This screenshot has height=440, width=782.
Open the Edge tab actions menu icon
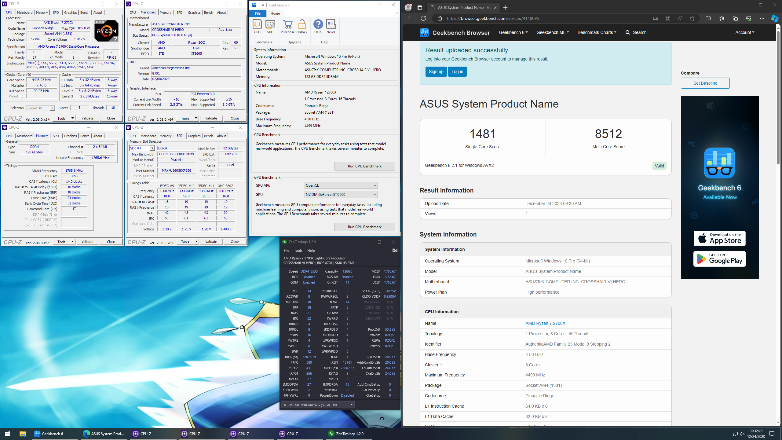pos(419,7)
